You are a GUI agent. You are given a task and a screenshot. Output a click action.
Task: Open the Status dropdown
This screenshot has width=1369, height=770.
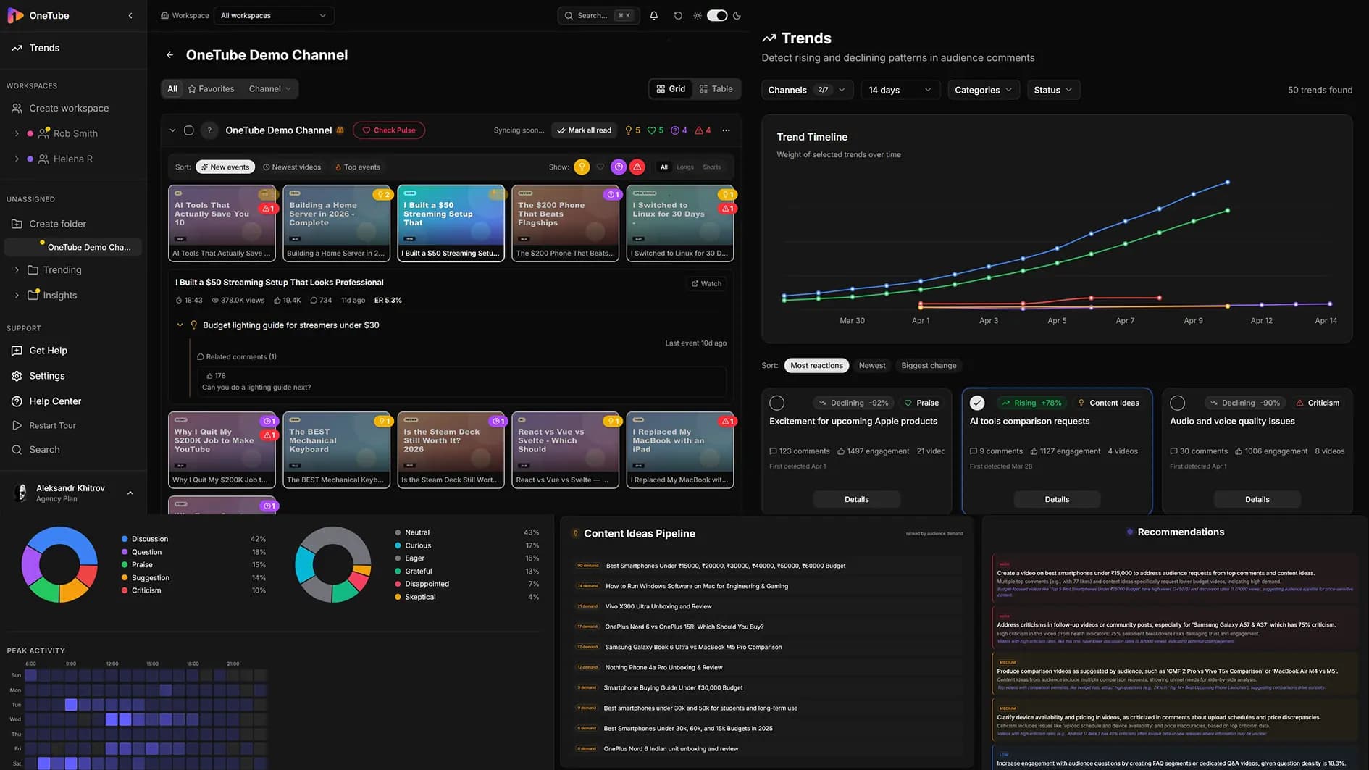1052,90
